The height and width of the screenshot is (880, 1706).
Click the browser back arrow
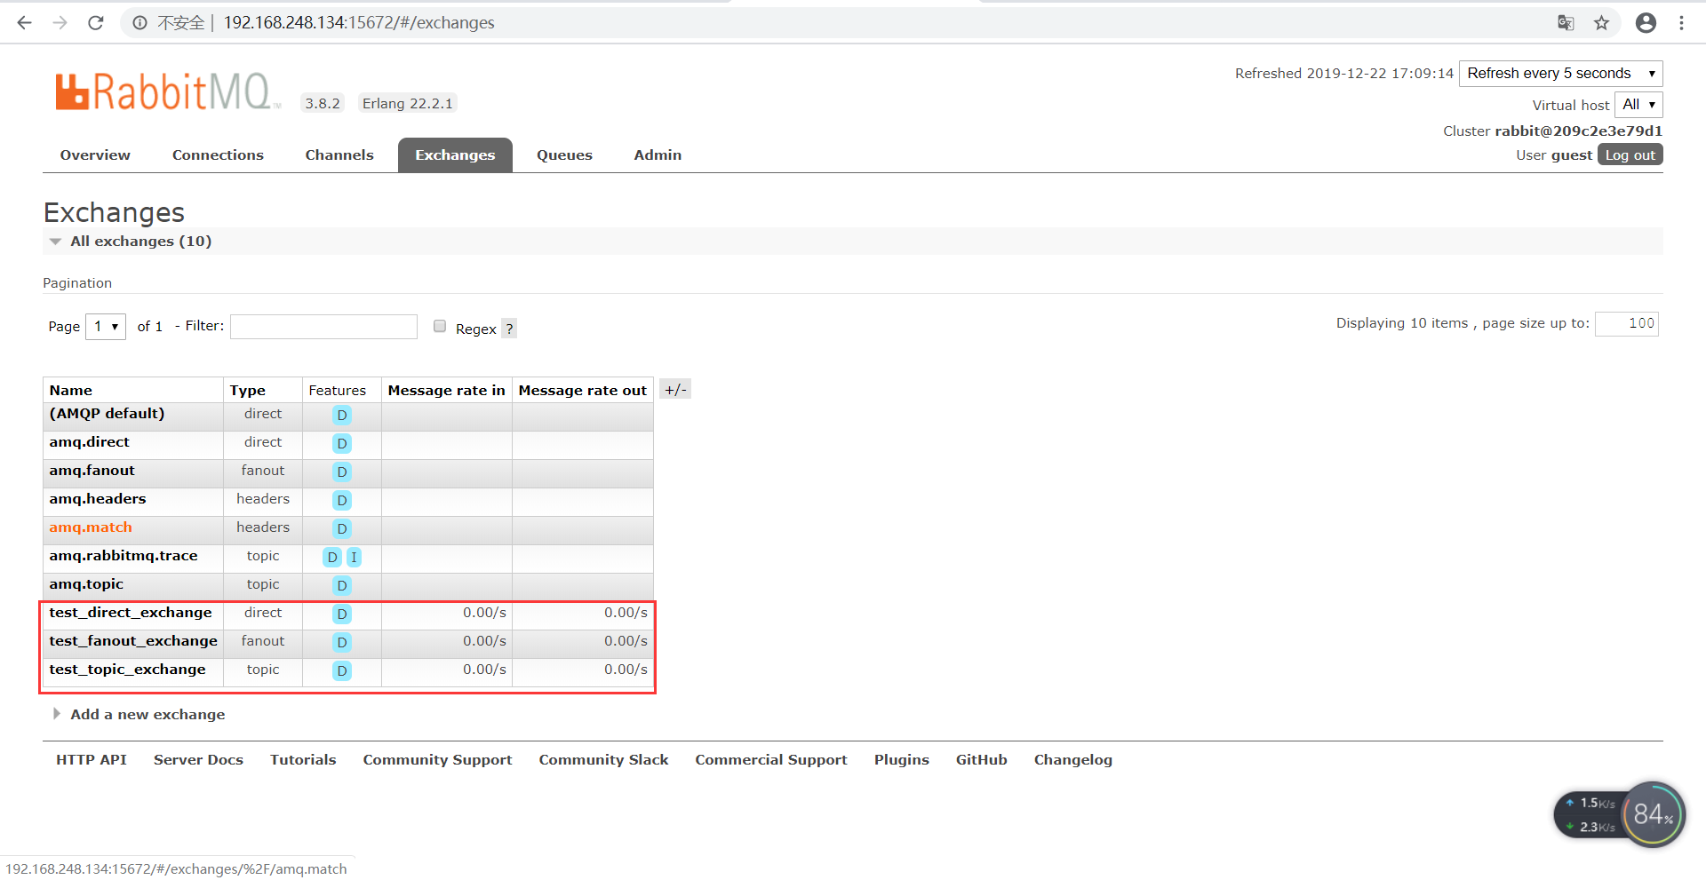pos(24,23)
